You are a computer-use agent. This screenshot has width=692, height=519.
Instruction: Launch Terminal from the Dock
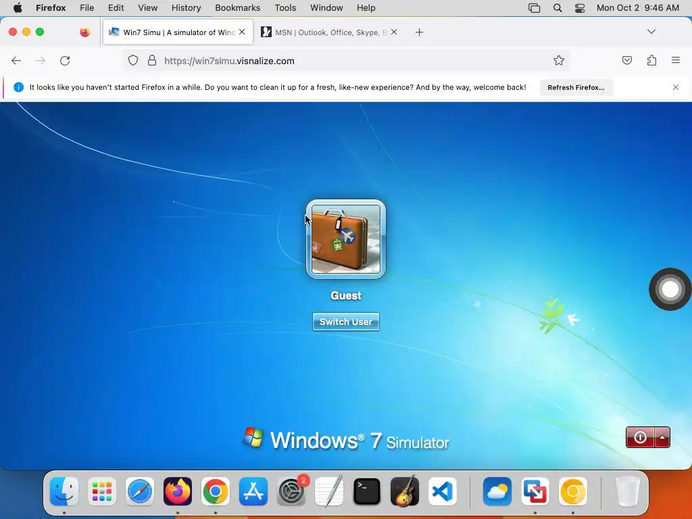pos(367,491)
